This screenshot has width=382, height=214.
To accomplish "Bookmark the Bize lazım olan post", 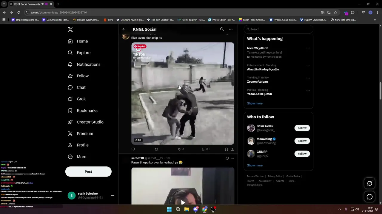I will point(227,149).
